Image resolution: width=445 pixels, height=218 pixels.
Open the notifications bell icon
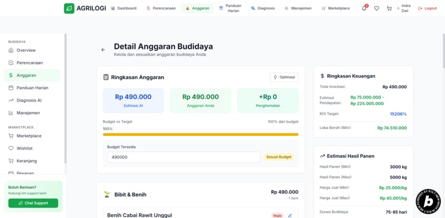pyautogui.click(x=364, y=8)
